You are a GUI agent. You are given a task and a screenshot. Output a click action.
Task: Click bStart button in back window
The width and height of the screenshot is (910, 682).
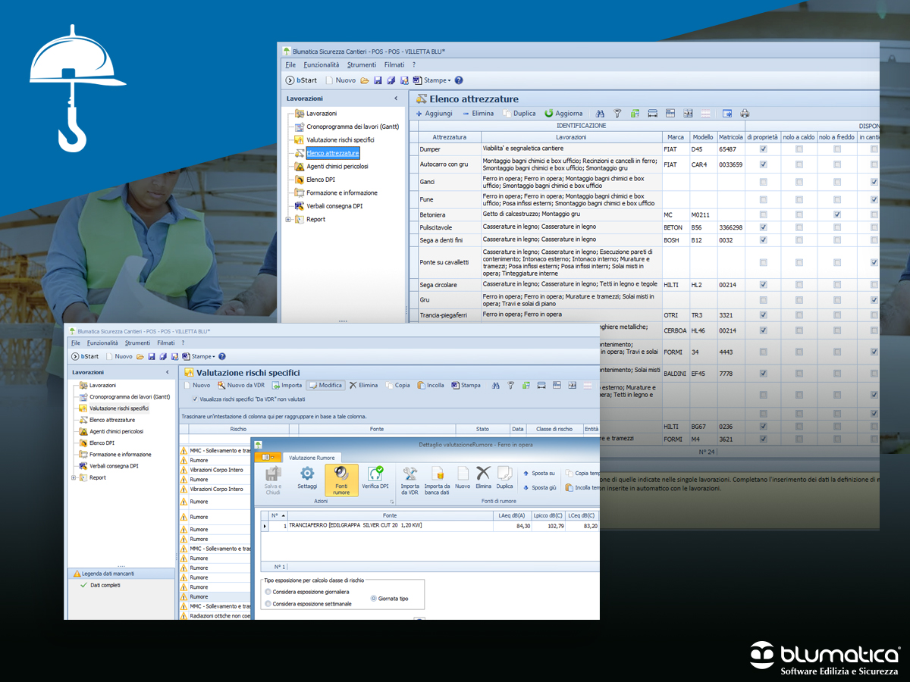click(302, 80)
